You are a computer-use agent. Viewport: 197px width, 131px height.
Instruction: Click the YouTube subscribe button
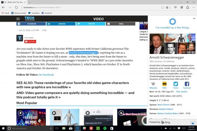(x=30, y=41)
